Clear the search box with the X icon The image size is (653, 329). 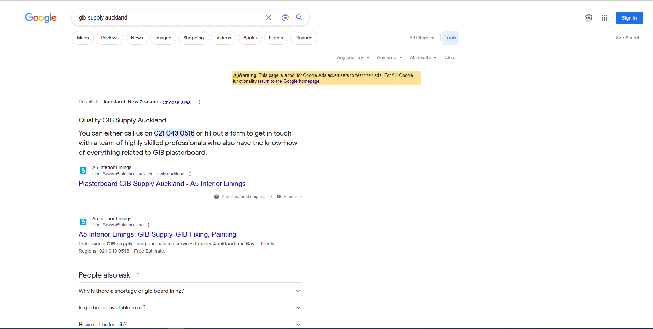point(269,17)
